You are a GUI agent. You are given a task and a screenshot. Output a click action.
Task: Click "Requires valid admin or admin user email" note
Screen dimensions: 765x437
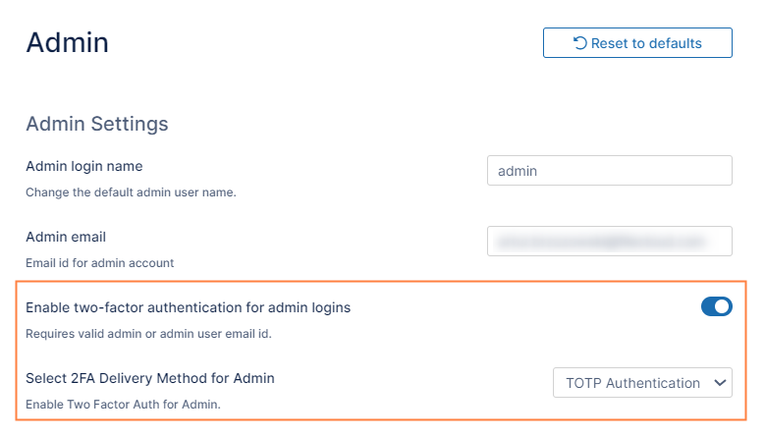tap(147, 334)
